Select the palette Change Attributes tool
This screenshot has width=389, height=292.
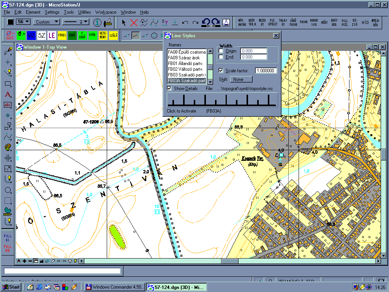(x=8, y=147)
